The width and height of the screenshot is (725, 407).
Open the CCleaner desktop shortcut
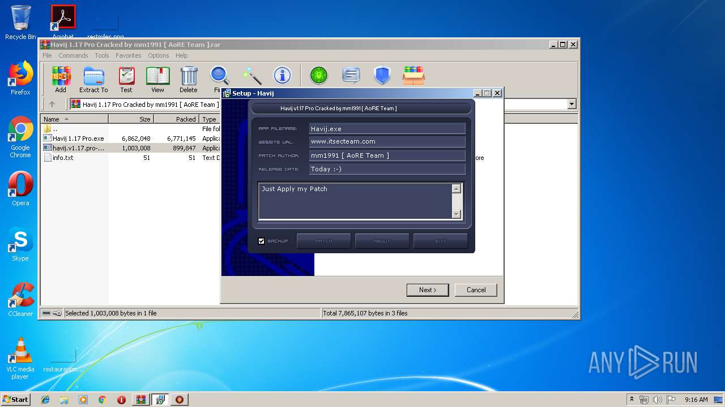(20, 300)
